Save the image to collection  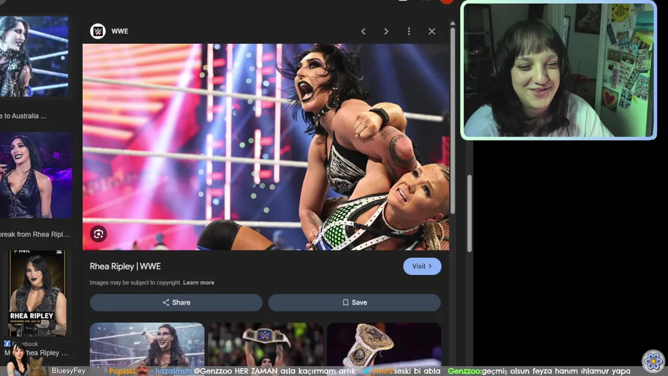click(x=354, y=302)
